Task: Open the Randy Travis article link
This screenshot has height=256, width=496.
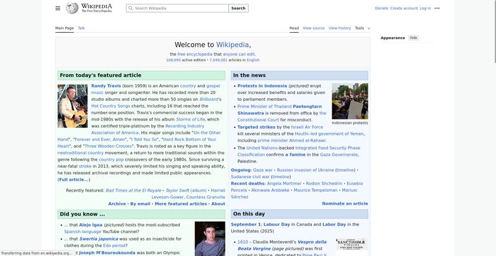Action: 106,86
